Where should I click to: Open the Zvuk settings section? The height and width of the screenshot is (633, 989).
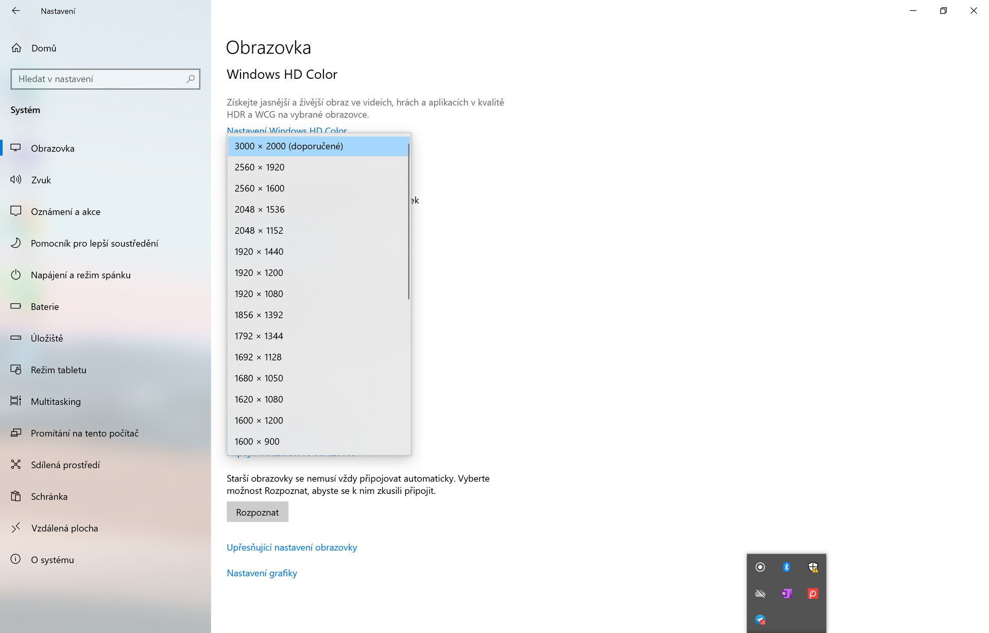tap(41, 180)
